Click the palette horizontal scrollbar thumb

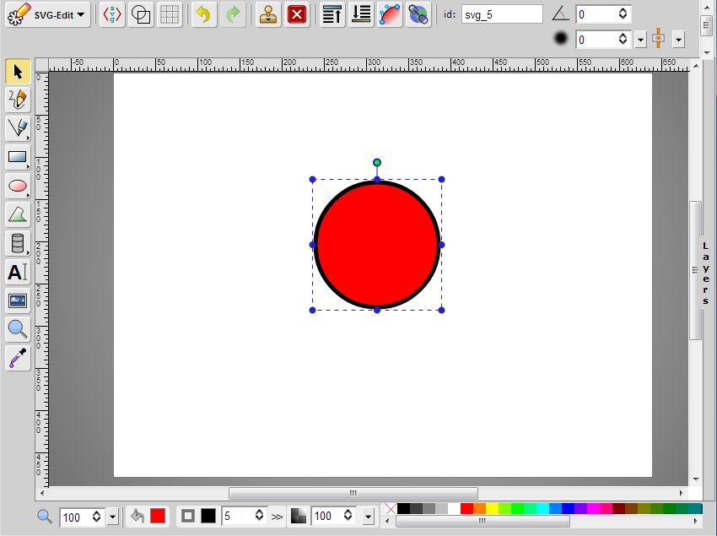(482, 521)
